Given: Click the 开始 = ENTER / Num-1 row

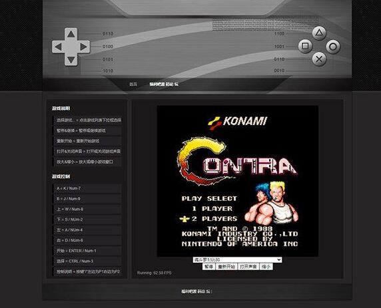Looking at the screenshot, I should click(x=88, y=251).
